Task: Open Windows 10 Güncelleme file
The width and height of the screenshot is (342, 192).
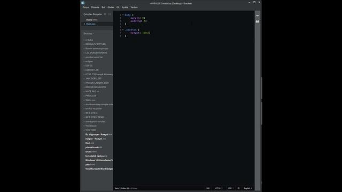Action: (99, 160)
